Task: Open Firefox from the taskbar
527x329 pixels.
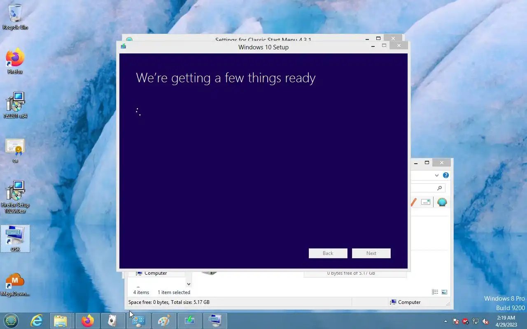Action: pos(87,320)
